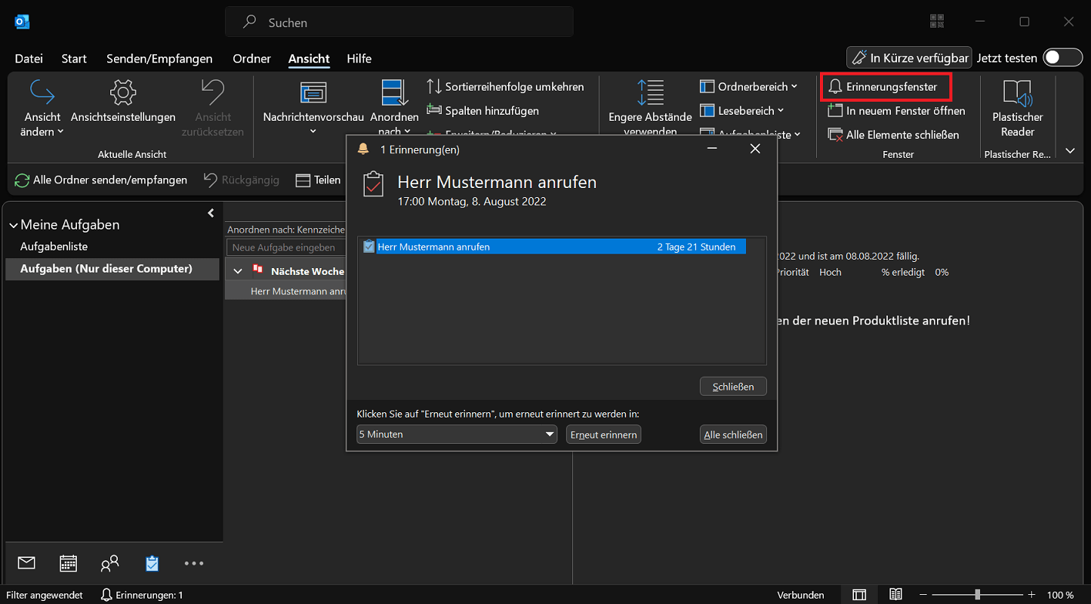Switch to Mail in the navigation bar

coord(26,562)
